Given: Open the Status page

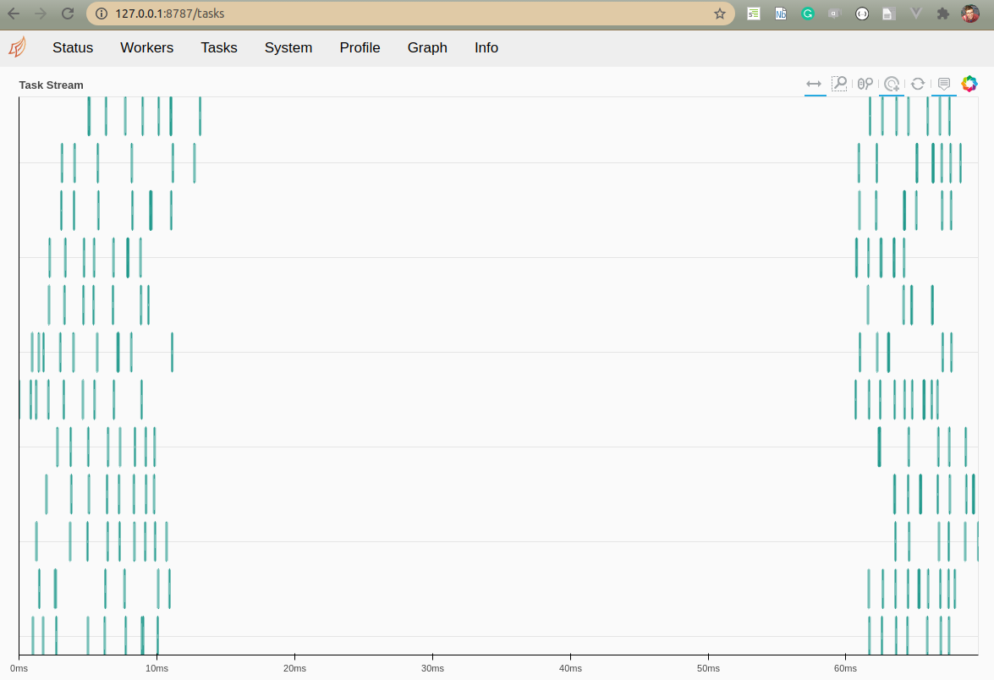Looking at the screenshot, I should (x=73, y=47).
